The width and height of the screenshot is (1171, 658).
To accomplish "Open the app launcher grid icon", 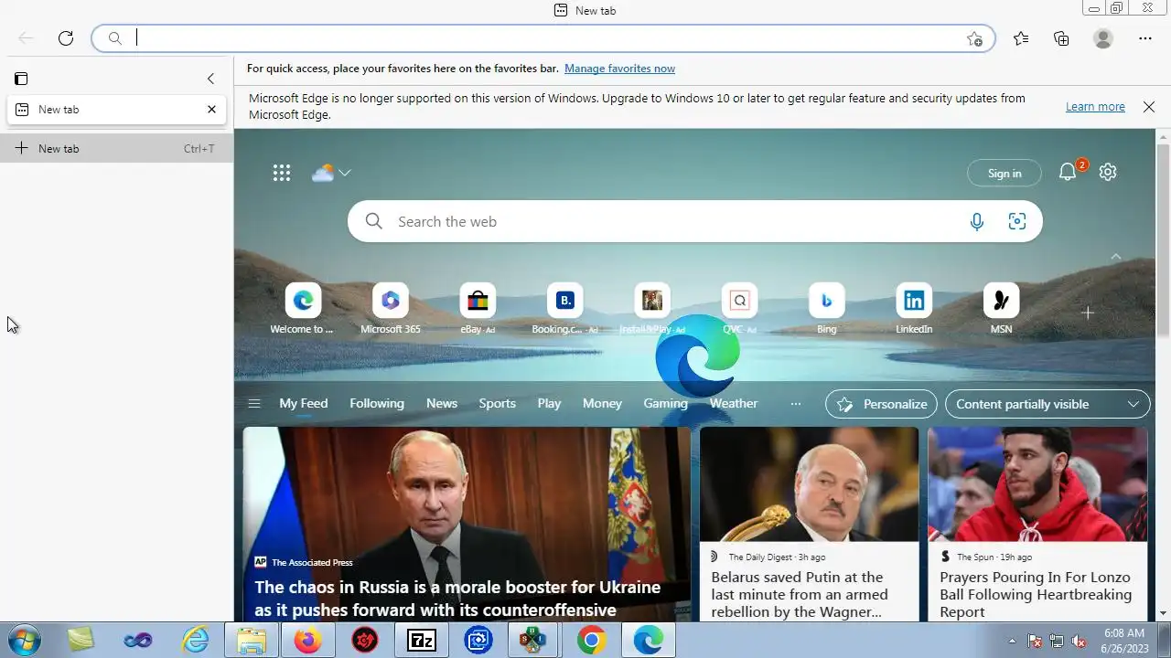I will click(282, 173).
